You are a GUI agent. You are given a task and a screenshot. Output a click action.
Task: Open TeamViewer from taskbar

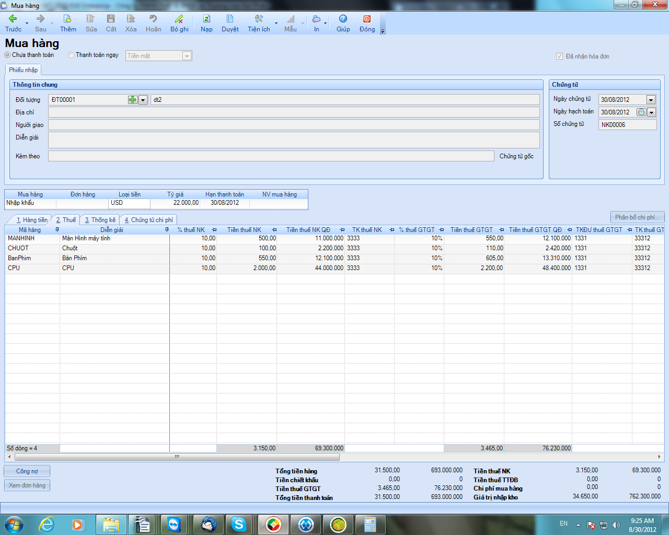pos(174,524)
